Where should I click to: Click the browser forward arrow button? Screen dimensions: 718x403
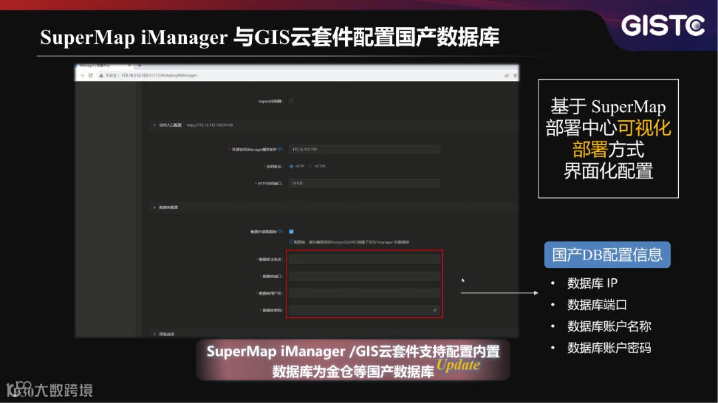pos(82,76)
